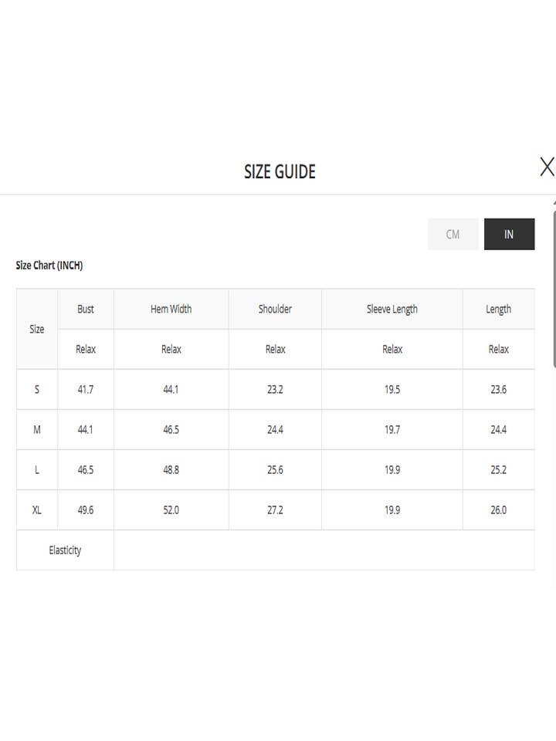
Task: Click the Hem Width column header
Action: [171, 309]
